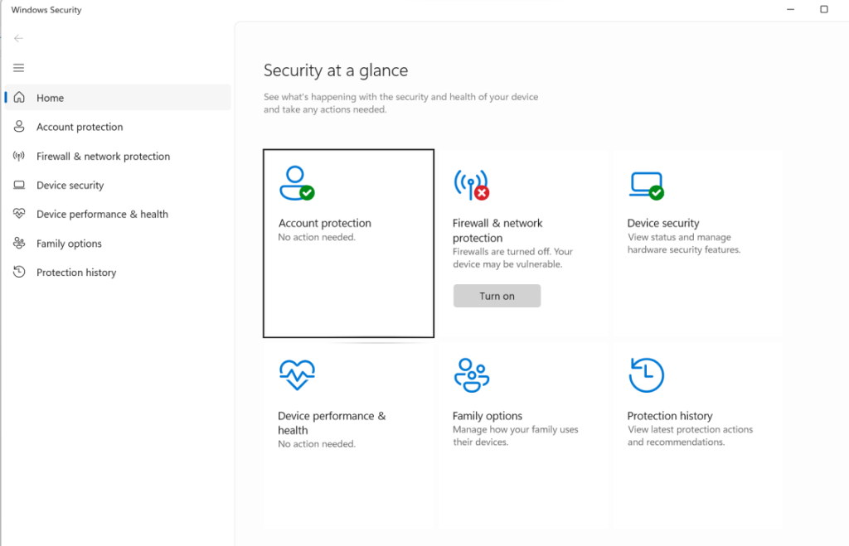Open Account protection in sidebar

(x=80, y=127)
